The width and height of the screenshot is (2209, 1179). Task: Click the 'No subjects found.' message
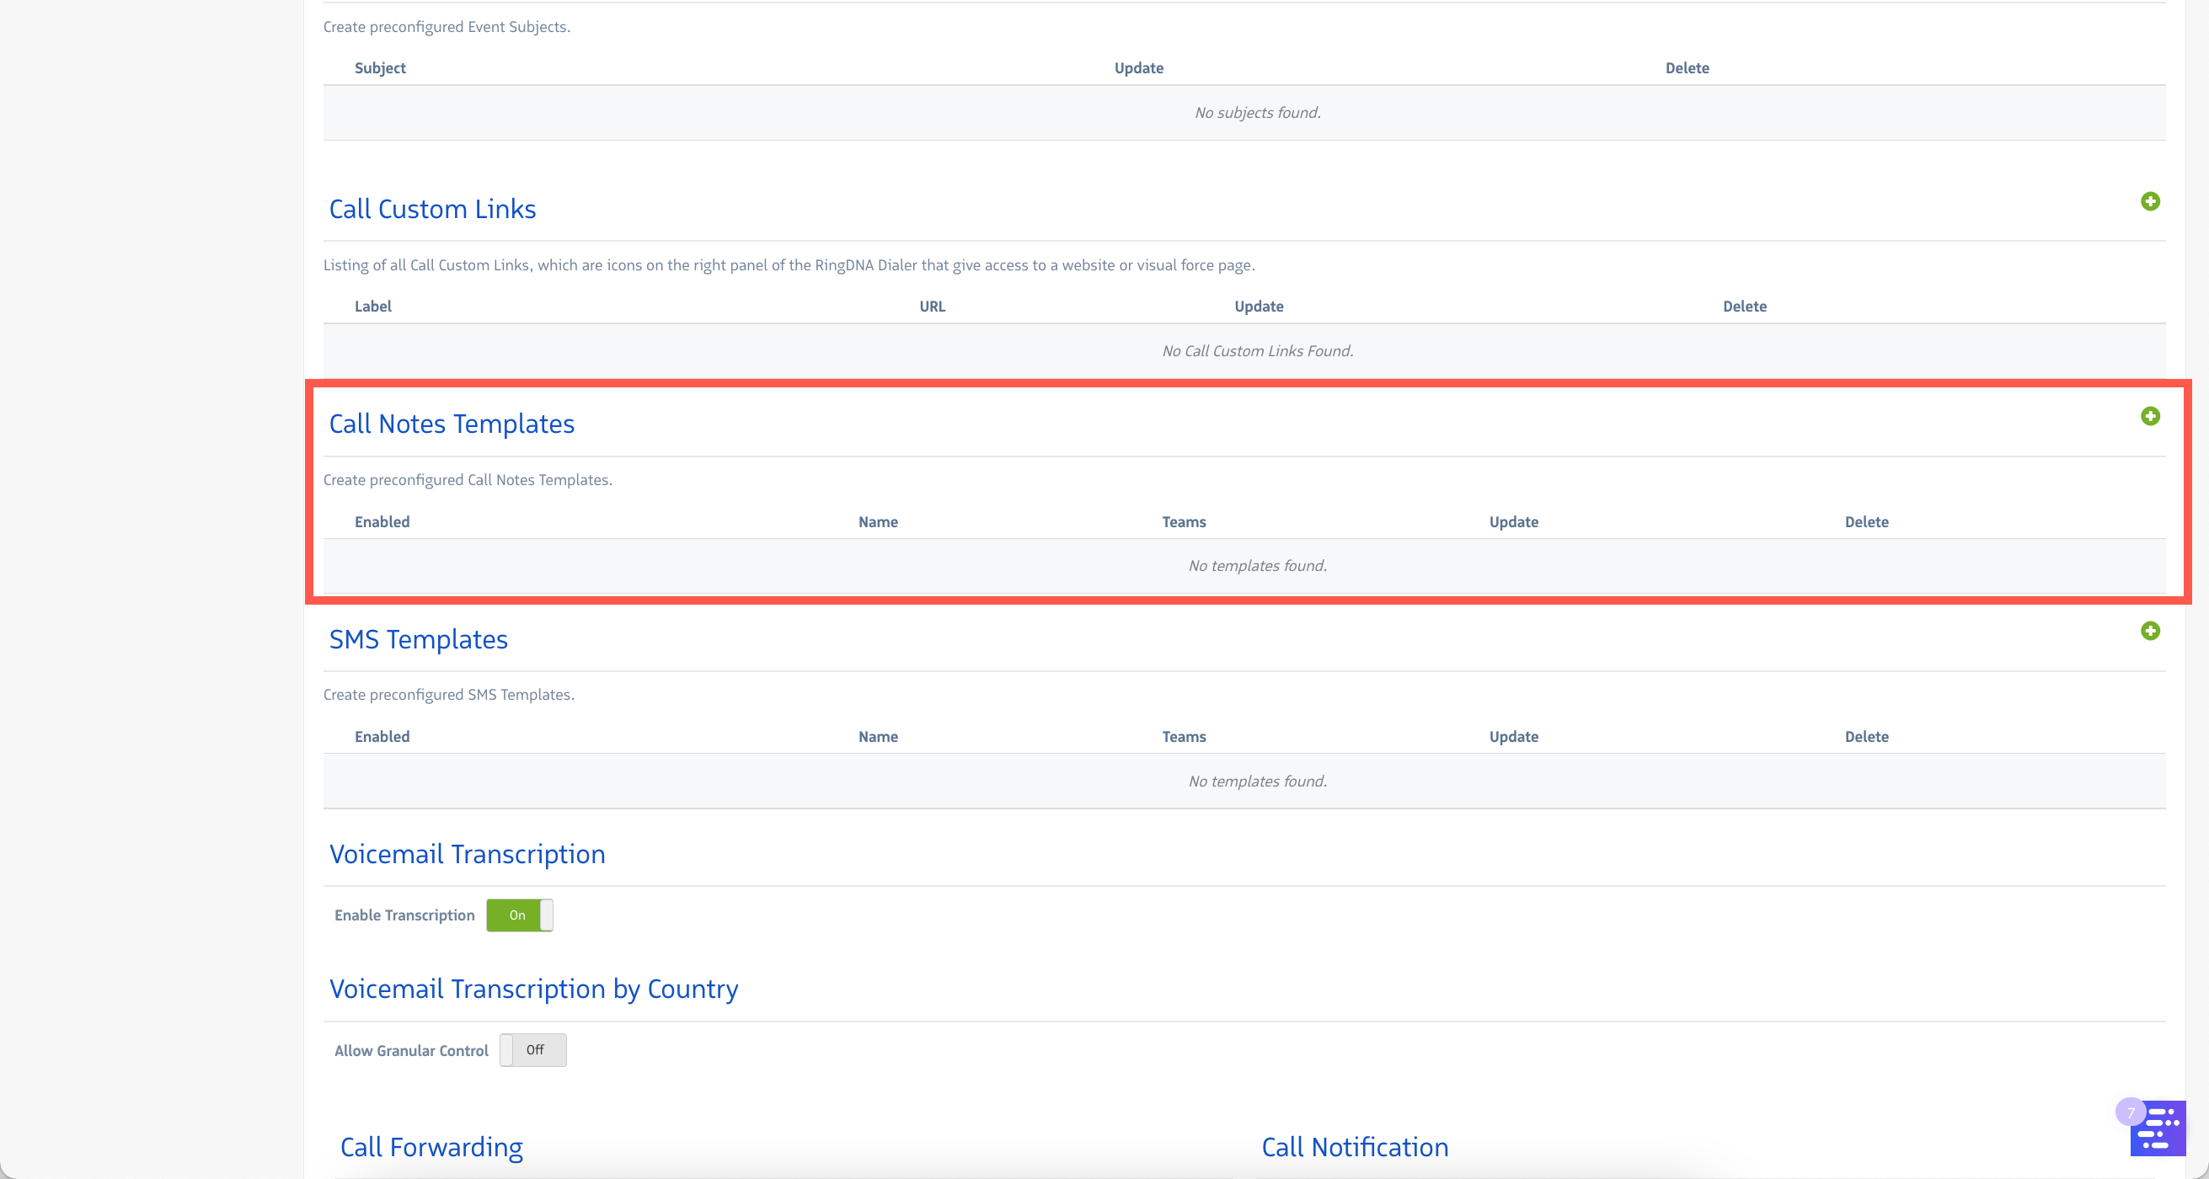[1257, 112]
